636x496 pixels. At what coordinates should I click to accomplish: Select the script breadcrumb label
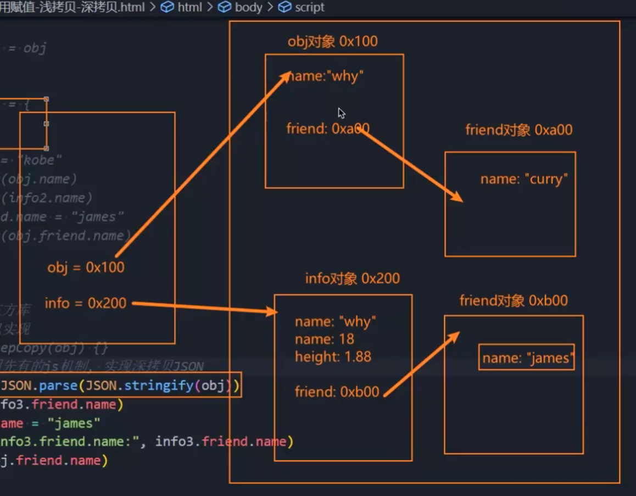click(x=310, y=7)
